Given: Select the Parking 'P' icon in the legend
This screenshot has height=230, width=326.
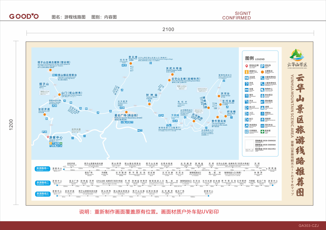Looking at the screenshot, I should pos(262,66).
